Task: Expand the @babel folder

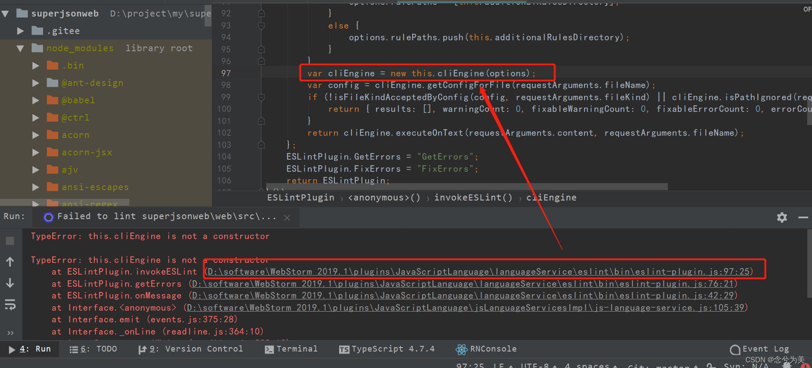Action: [36, 100]
